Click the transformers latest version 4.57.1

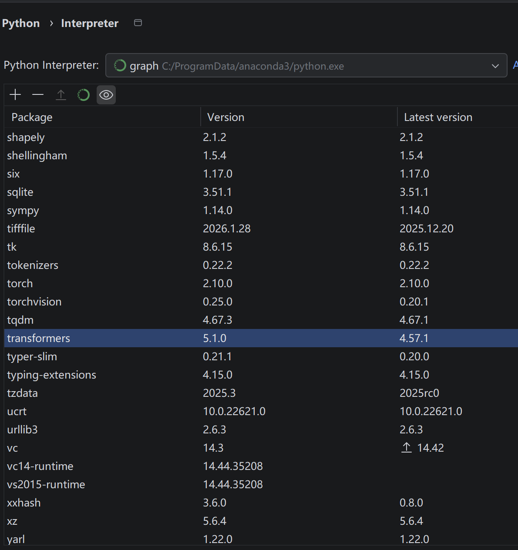coord(414,338)
